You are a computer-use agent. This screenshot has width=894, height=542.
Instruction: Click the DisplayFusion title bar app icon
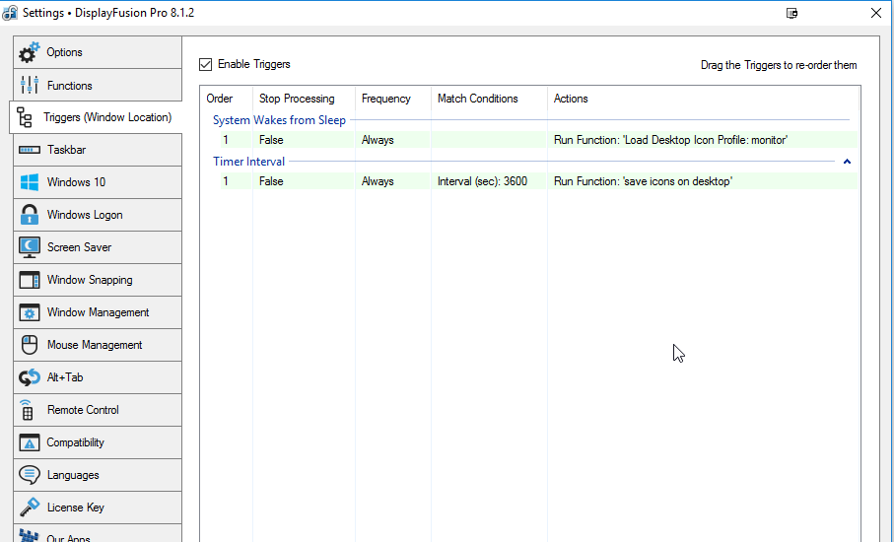10,13
